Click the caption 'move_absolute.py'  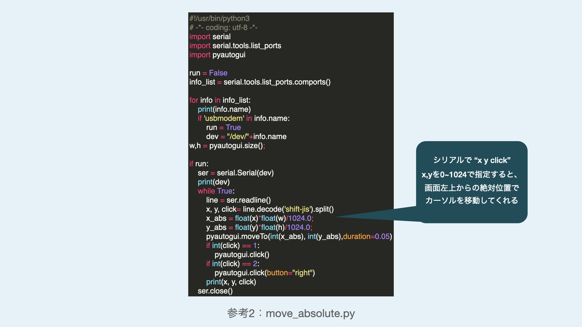[x=310, y=313]
